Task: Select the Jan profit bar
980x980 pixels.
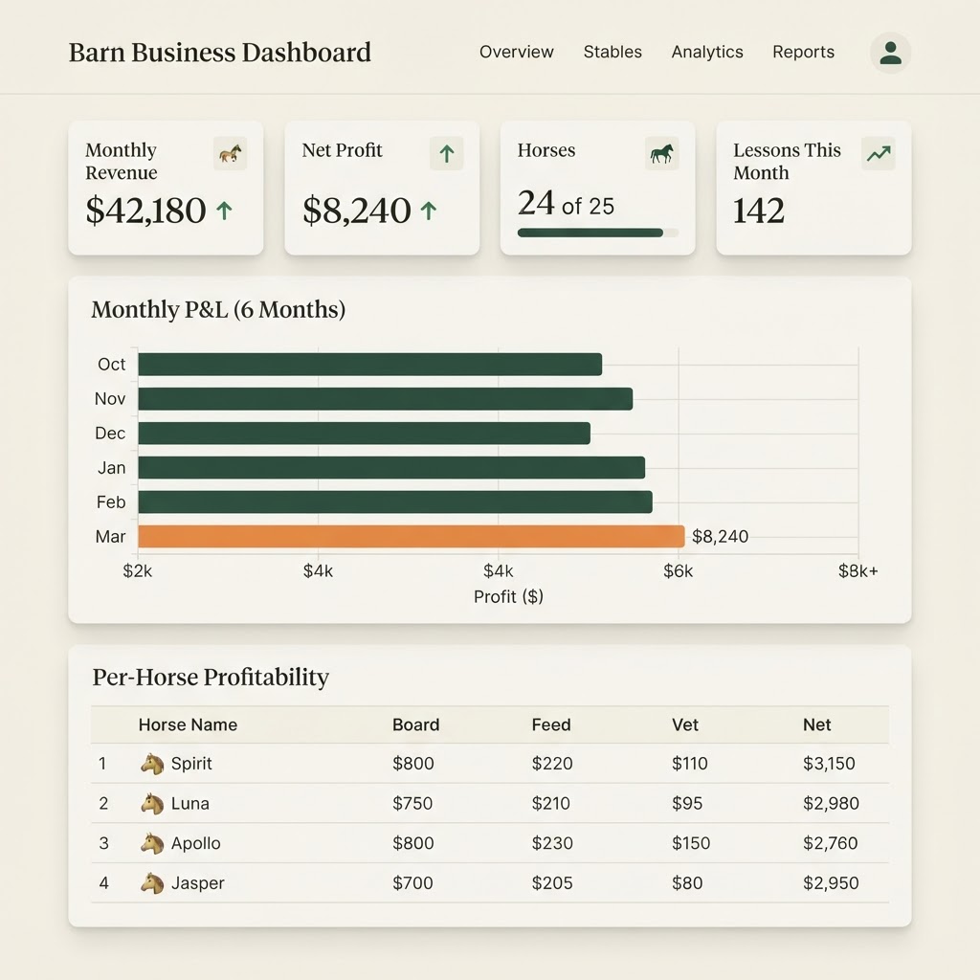Action: (391, 467)
